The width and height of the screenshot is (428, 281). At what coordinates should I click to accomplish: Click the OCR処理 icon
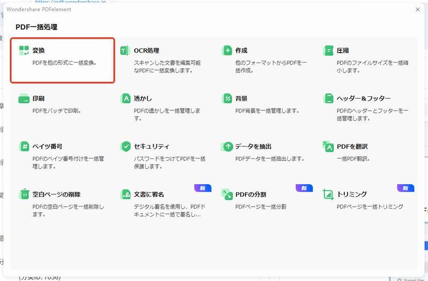click(x=125, y=50)
